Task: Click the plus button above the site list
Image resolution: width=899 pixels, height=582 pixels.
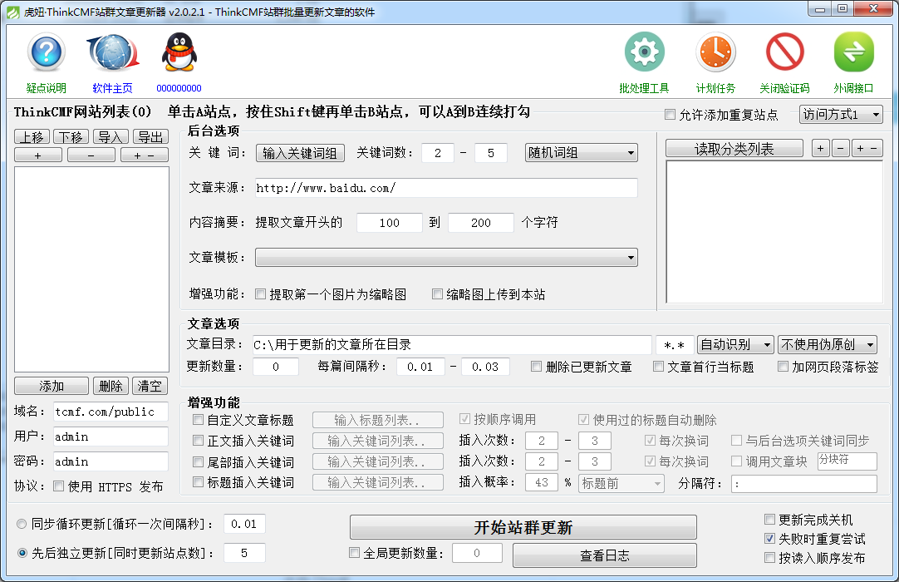Action: (x=38, y=155)
